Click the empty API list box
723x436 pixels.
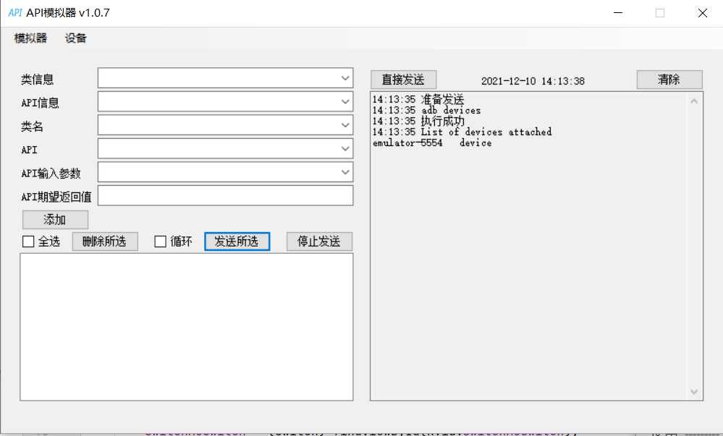187,327
